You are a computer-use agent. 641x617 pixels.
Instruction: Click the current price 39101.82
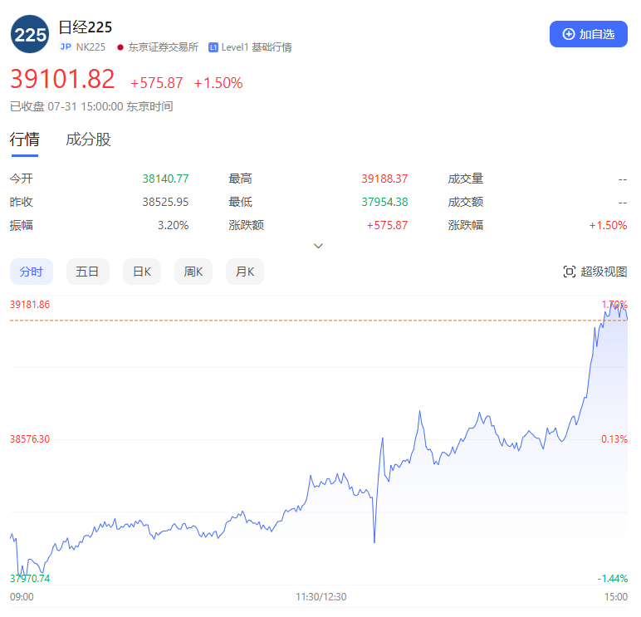click(x=62, y=80)
